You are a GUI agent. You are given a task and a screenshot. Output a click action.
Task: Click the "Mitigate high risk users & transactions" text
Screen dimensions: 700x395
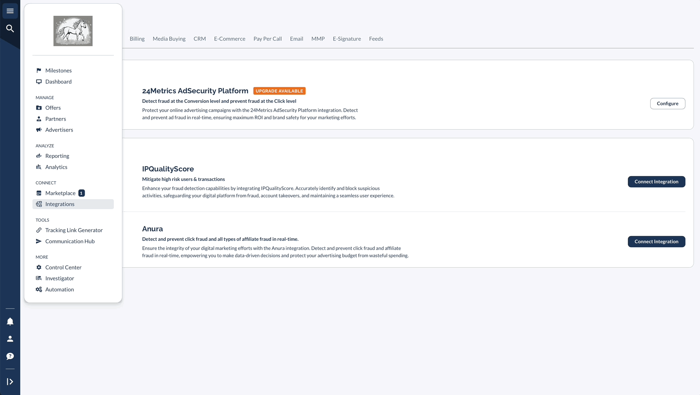184,179
